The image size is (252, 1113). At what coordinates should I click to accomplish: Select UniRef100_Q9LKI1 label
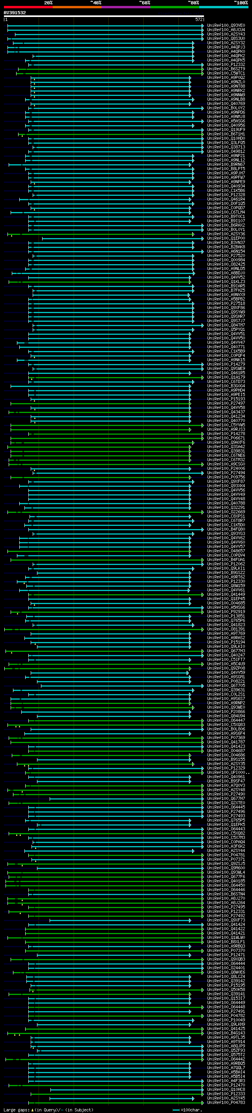pos(226,569)
